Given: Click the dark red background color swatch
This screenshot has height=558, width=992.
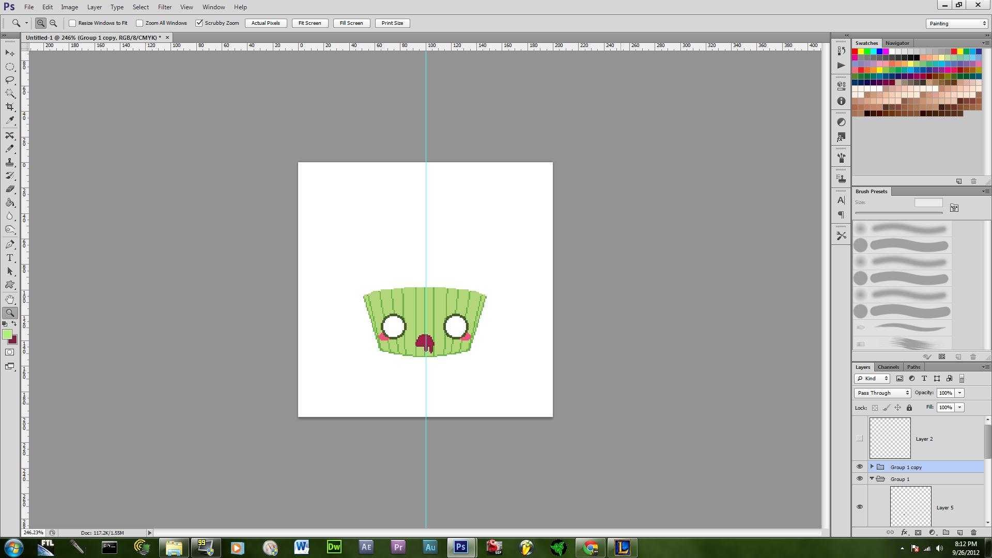Looking at the screenshot, I should coord(14,340).
